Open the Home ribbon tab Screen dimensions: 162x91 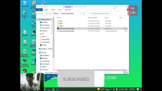click(x=46, y=10)
